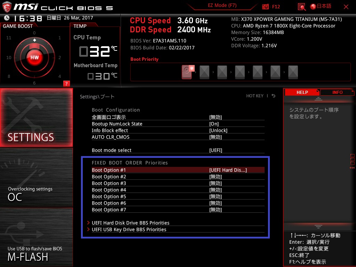Click the BIOS Ver E7A31AMS.110 text

[158, 41]
